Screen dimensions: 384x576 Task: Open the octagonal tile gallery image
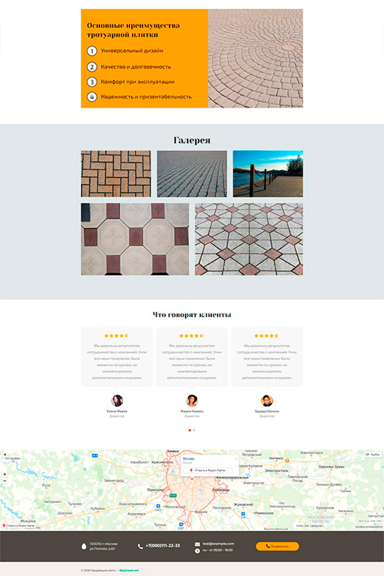pos(135,239)
